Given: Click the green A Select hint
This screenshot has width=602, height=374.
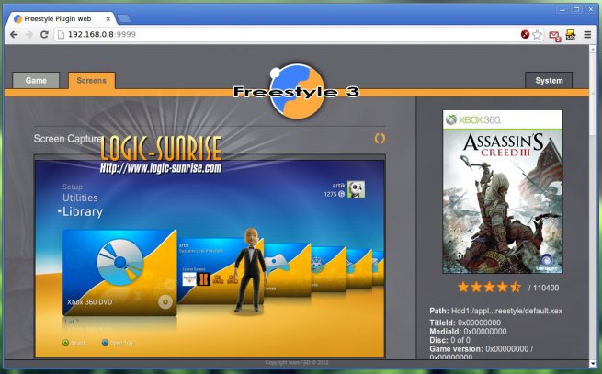Looking at the screenshot, I should (74, 343).
